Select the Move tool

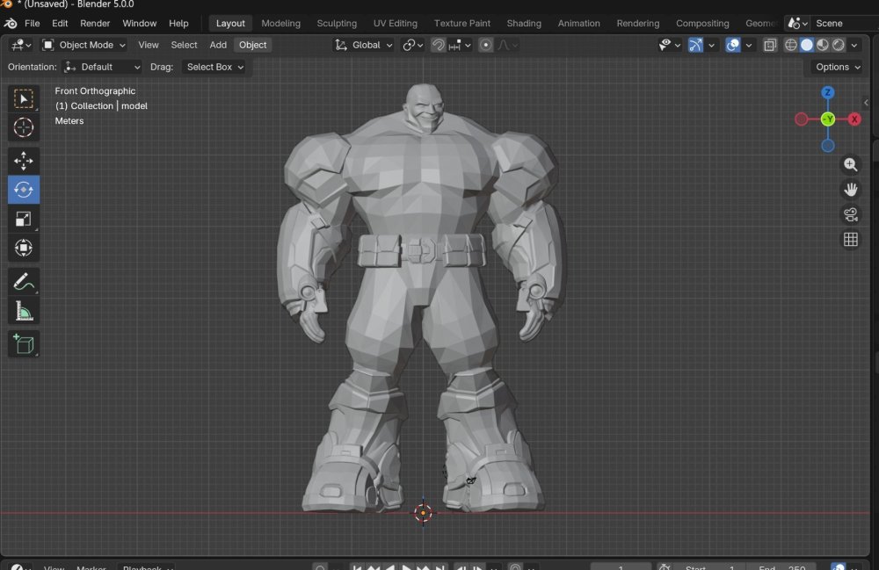pyautogui.click(x=23, y=160)
